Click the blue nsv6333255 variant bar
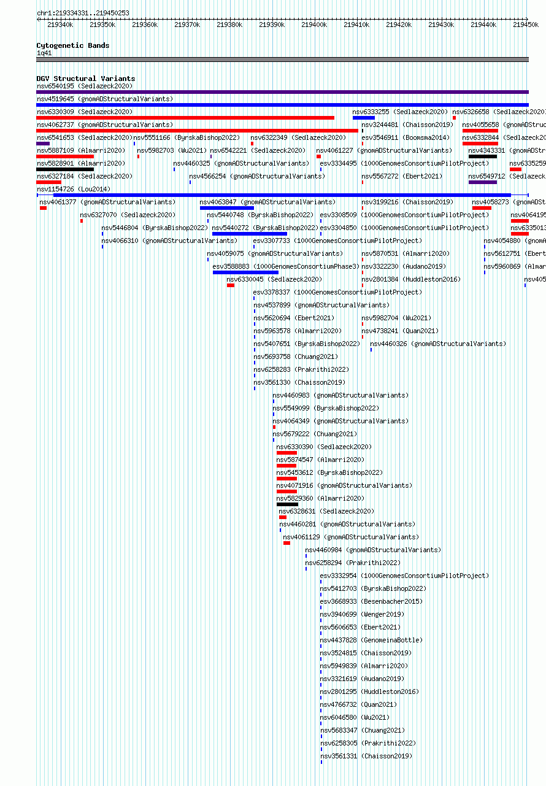 pyautogui.click(x=364, y=118)
